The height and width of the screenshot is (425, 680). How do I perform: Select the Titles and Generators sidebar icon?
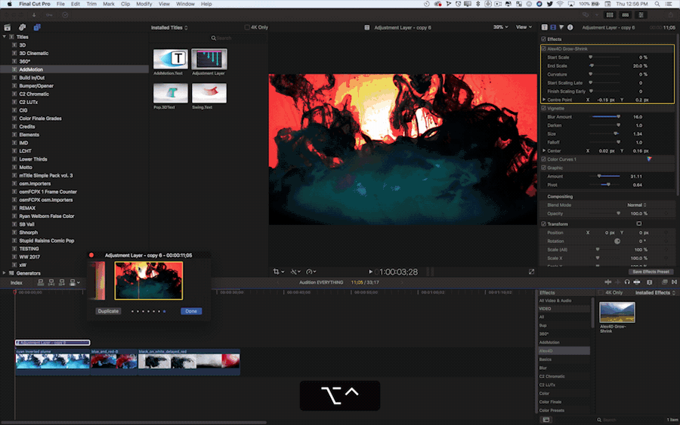(x=37, y=27)
